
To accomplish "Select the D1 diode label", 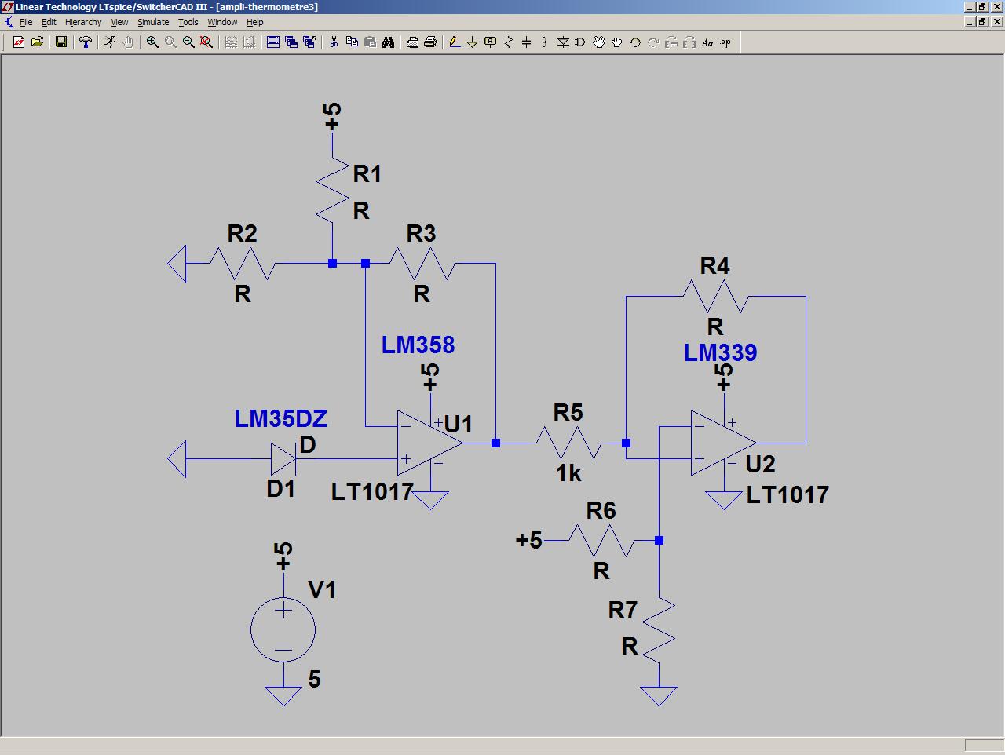I will click(x=281, y=488).
